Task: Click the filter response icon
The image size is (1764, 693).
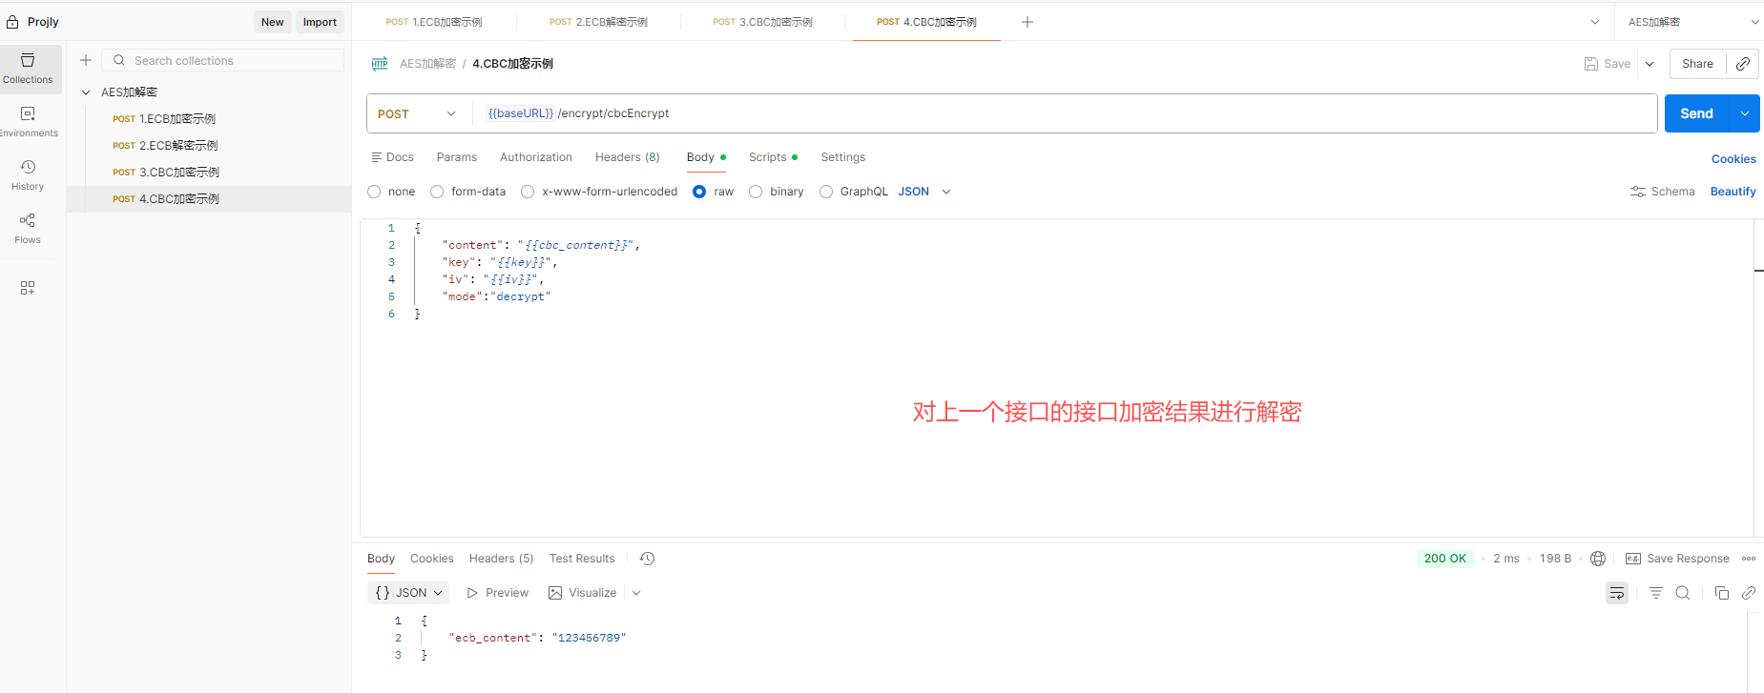Action: pos(1656,593)
